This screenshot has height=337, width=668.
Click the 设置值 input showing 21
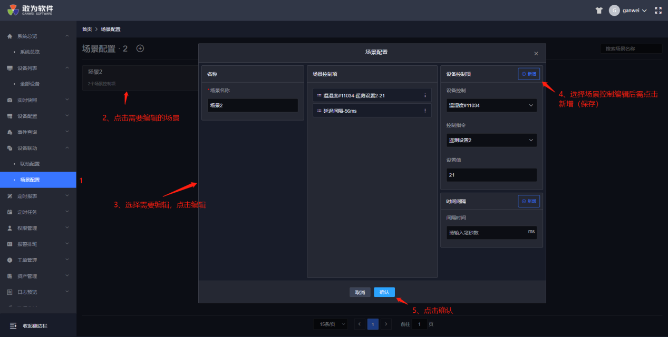(x=491, y=175)
